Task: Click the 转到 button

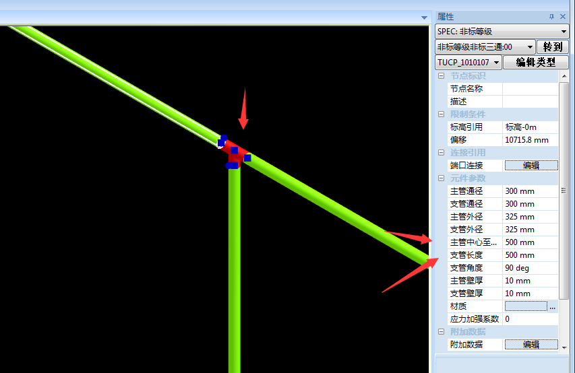Action: (553, 47)
